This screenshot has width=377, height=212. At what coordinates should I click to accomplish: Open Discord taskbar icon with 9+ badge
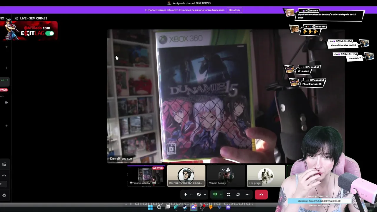click(x=194, y=207)
